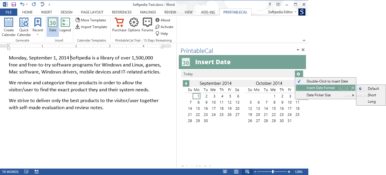Screen dimensions: 386x175
Task: Select the Date insert tool
Action: 53,27
